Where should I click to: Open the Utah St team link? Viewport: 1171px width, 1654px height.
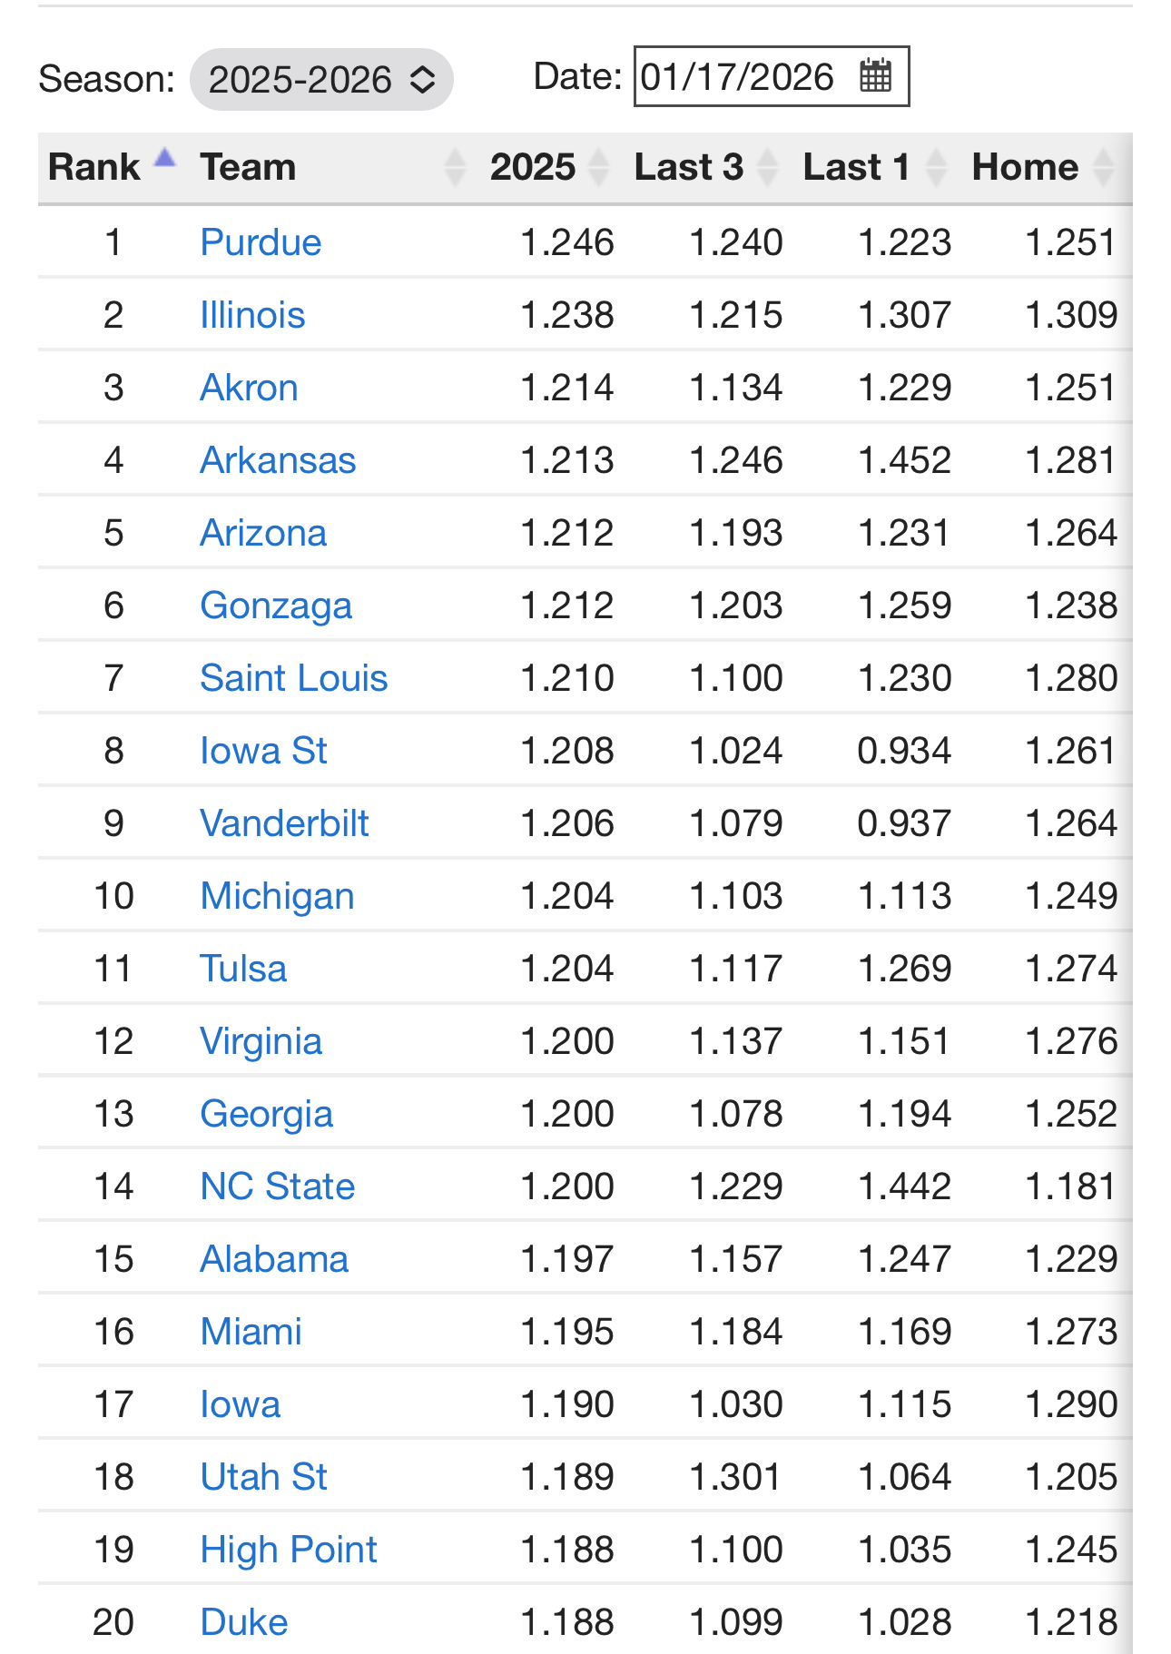(263, 1477)
